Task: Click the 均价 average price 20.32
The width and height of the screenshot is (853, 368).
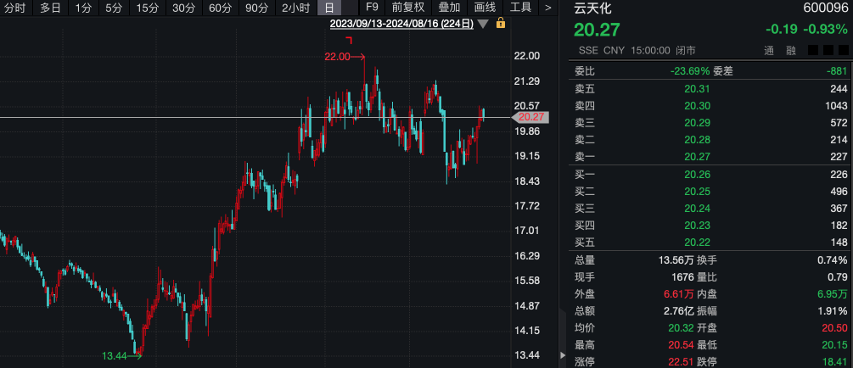Action: [x=681, y=328]
